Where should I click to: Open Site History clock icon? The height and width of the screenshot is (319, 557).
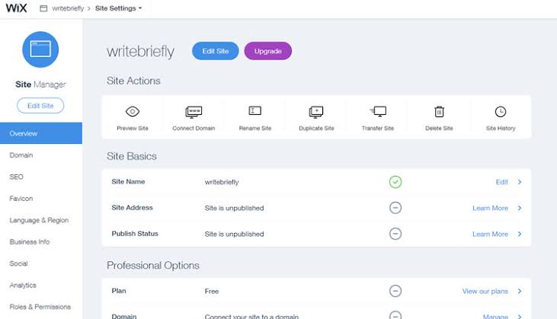click(x=501, y=112)
